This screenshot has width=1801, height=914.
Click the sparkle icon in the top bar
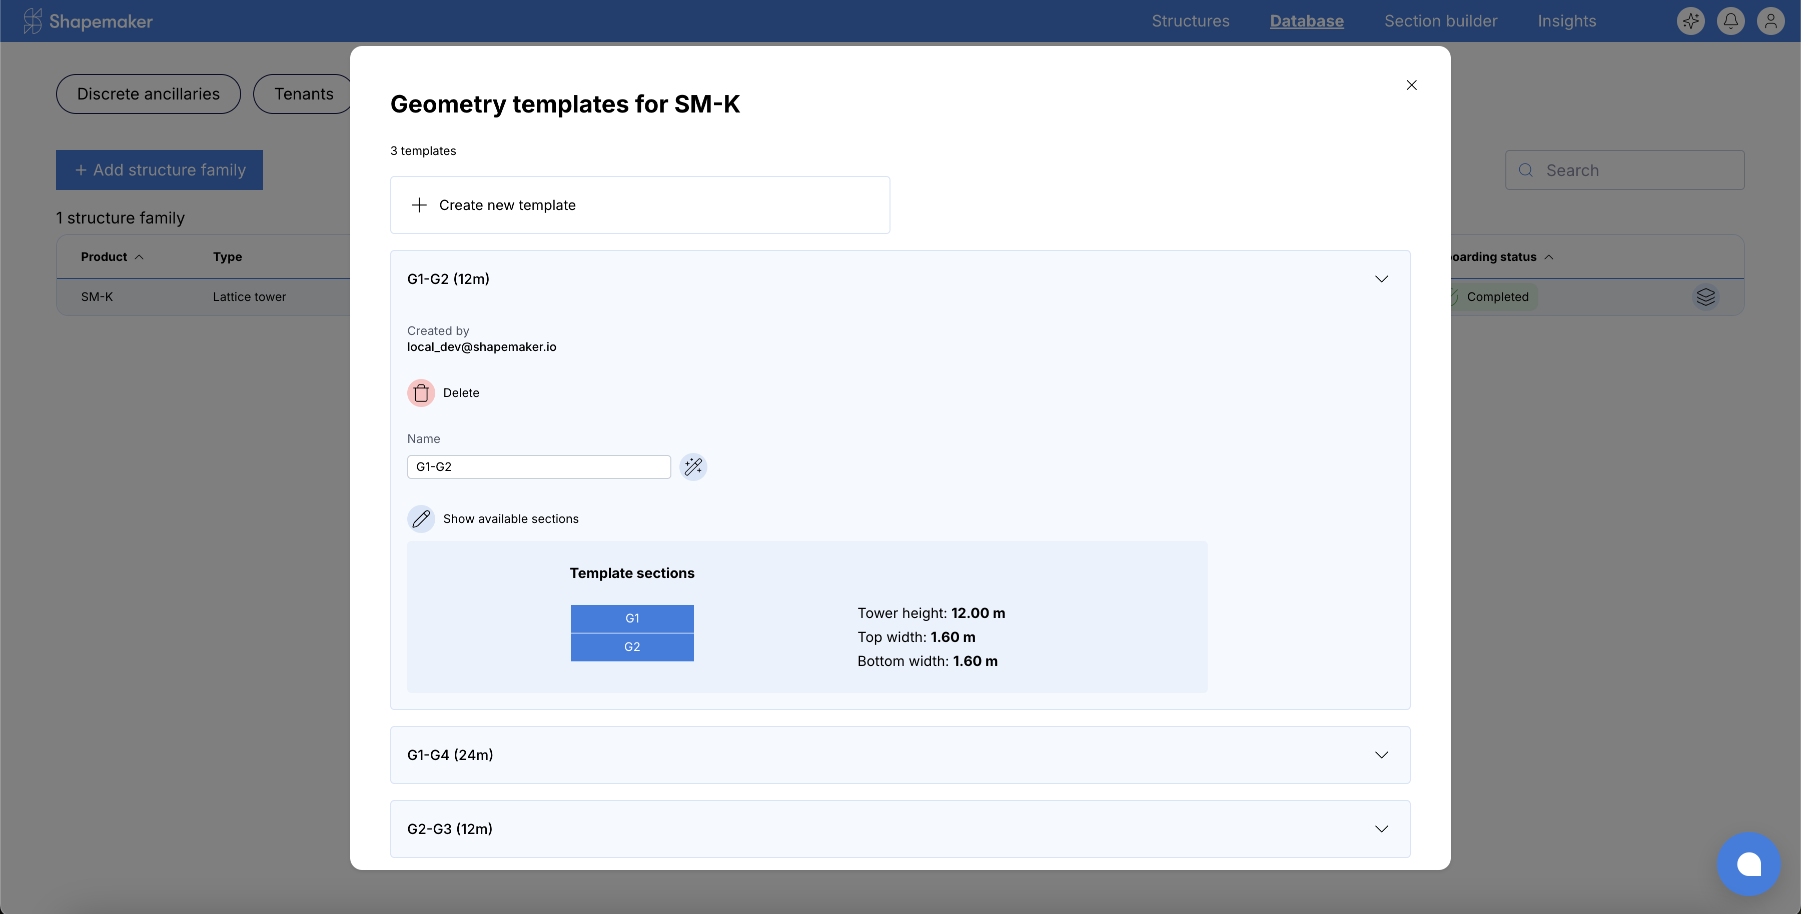pyautogui.click(x=1690, y=21)
